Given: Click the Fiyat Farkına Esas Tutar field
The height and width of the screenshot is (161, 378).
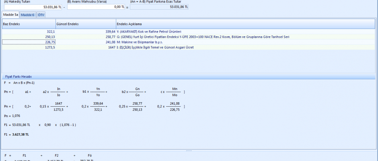Looking at the screenshot, I should (x=159, y=7).
